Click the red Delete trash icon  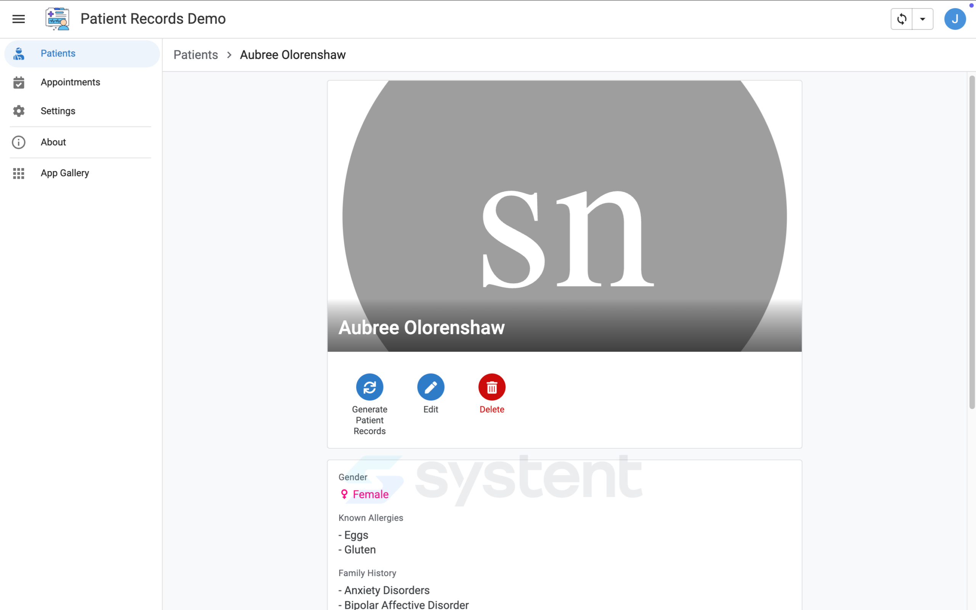[x=492, y=387]
